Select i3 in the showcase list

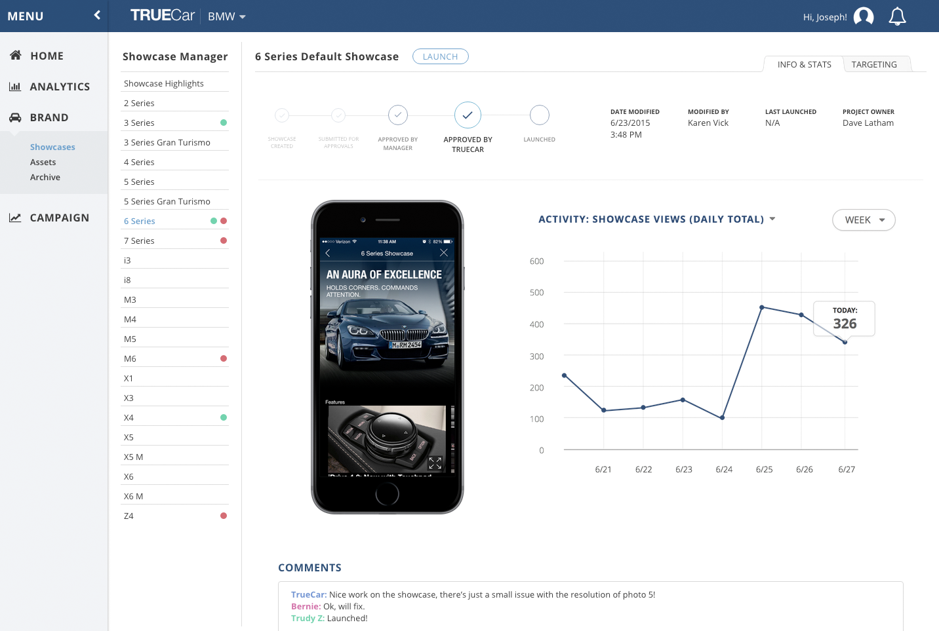click(176, 260)
